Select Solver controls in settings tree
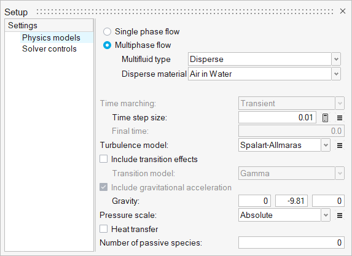The image size is (352, 256). [x=49, y=49]
